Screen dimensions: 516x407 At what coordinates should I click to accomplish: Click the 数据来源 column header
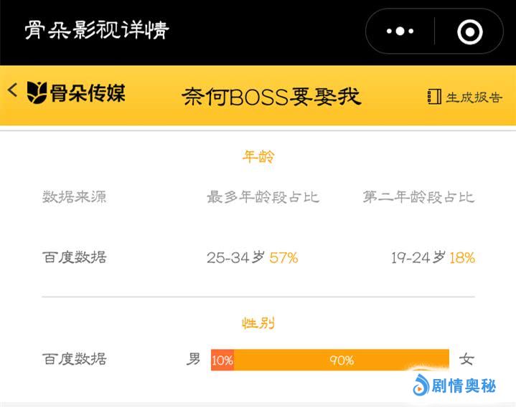coord(74,197)
